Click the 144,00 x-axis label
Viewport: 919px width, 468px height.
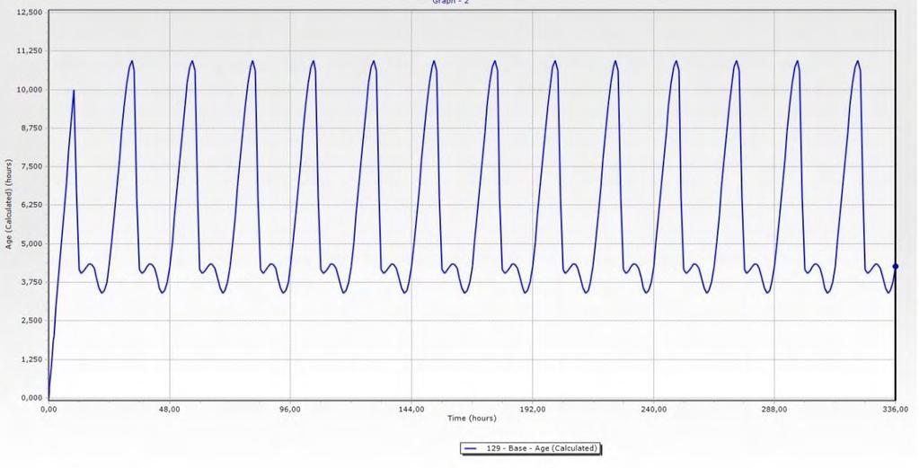point(411,410)
